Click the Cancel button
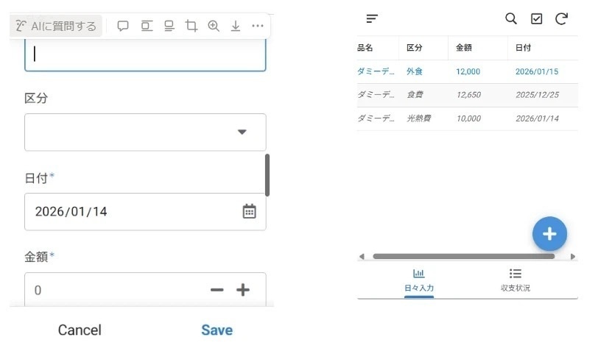 [80, 330]
